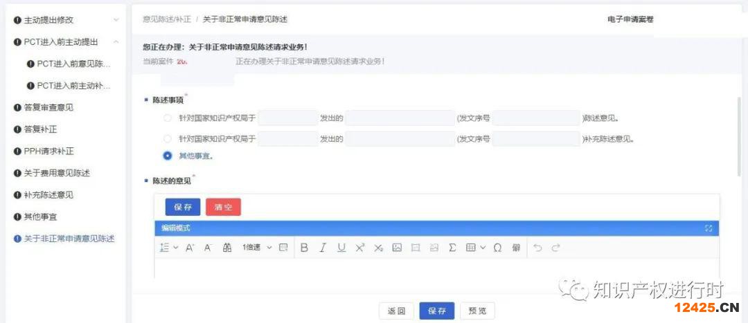
Task: Click the red 清空 button
Action: tap(223, 207)
